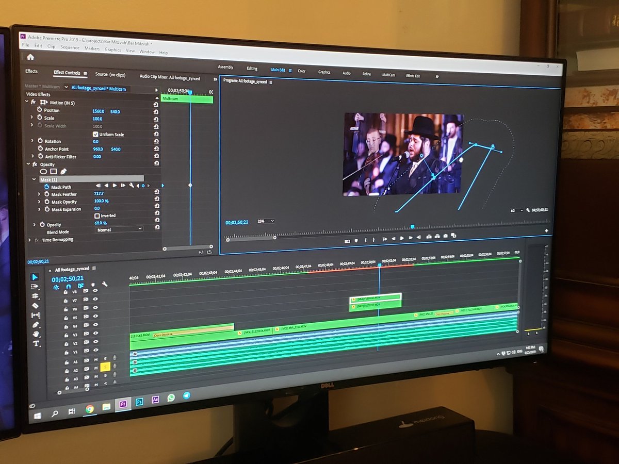Open the Markers menu

click(92, 48)
